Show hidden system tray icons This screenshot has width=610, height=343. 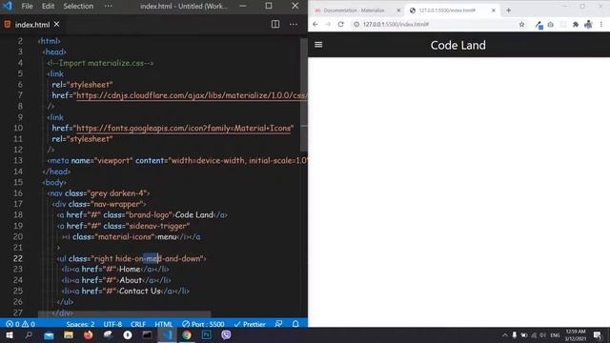[504, 335]
